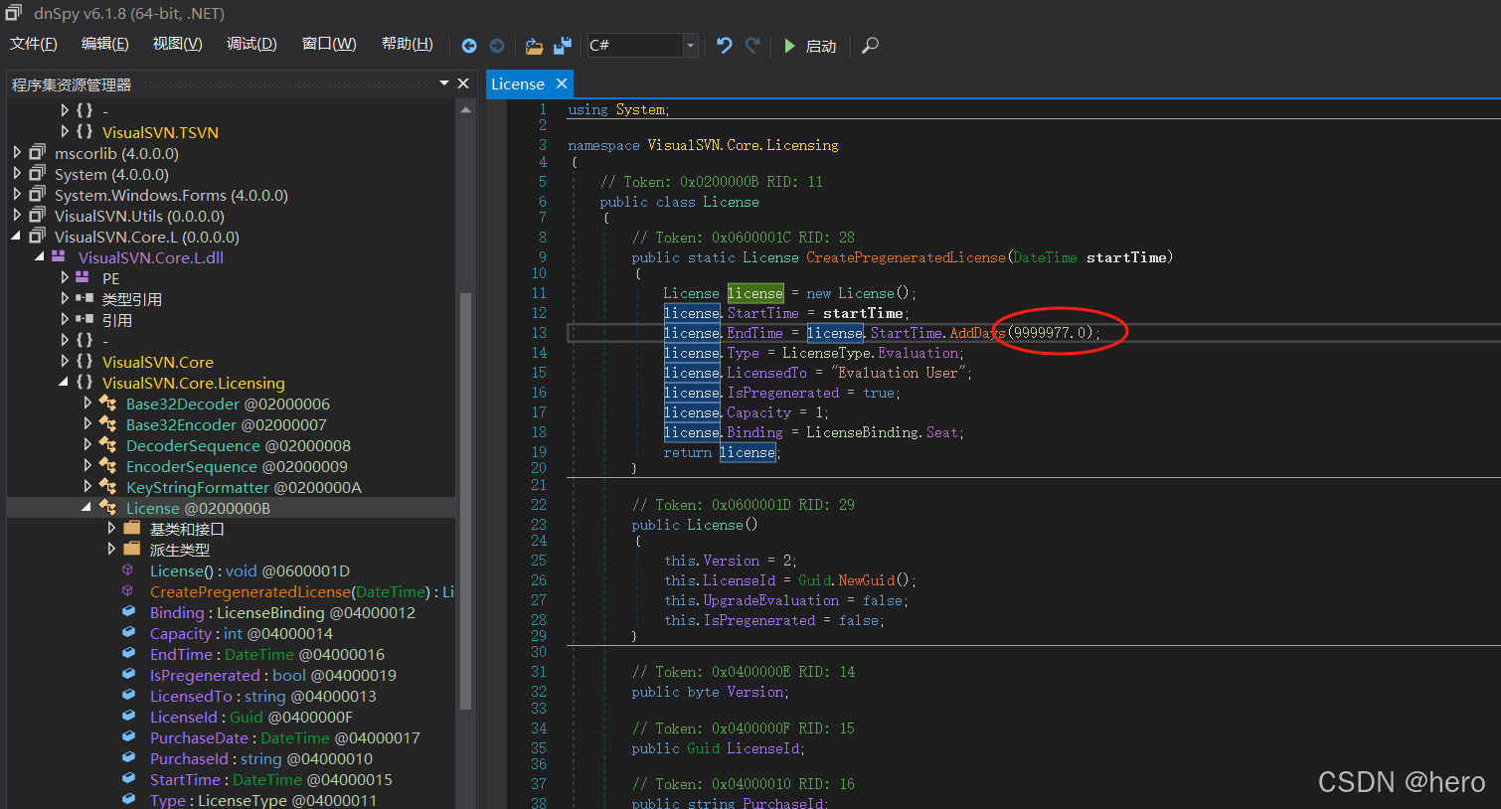Select Type : LicenseType field
This screenshot has height=809, width=1501.
[262, 800]
